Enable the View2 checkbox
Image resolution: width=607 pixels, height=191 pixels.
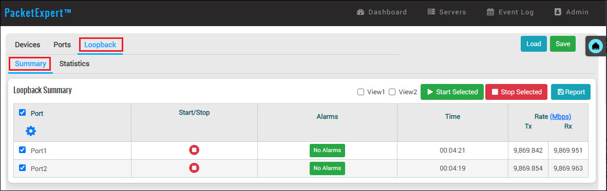click(392, 92)
